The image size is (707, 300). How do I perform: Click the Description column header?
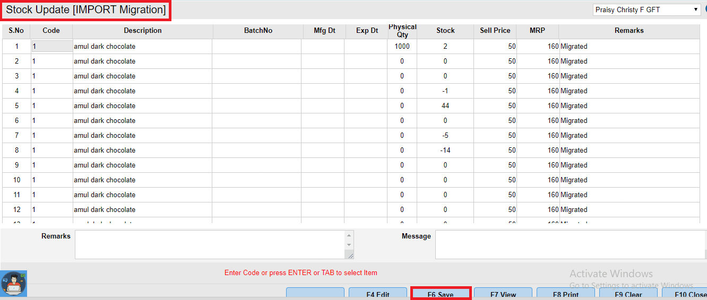[x=143, y=31]
